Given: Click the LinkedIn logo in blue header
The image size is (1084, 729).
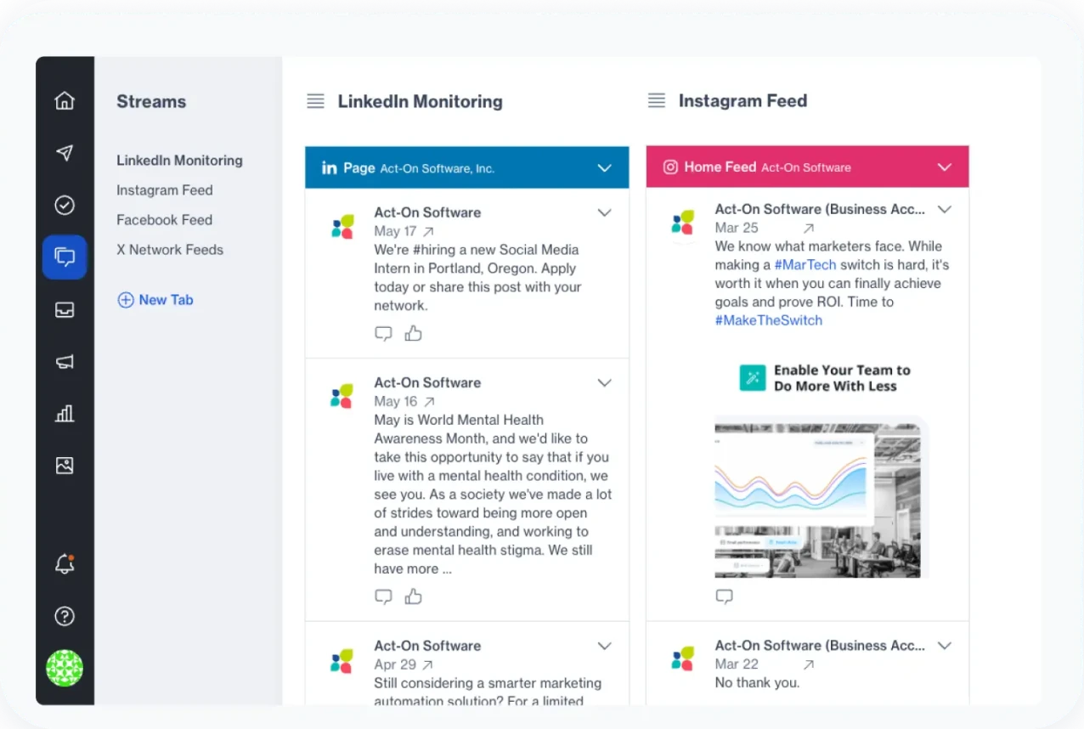Looking at the screenshot, I should click(329, 168).
